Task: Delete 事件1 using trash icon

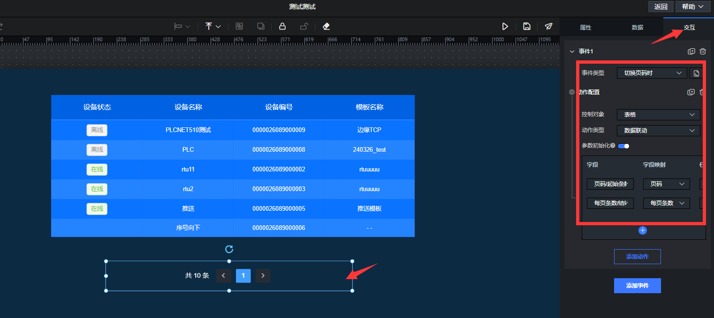Action: [703, 52]
